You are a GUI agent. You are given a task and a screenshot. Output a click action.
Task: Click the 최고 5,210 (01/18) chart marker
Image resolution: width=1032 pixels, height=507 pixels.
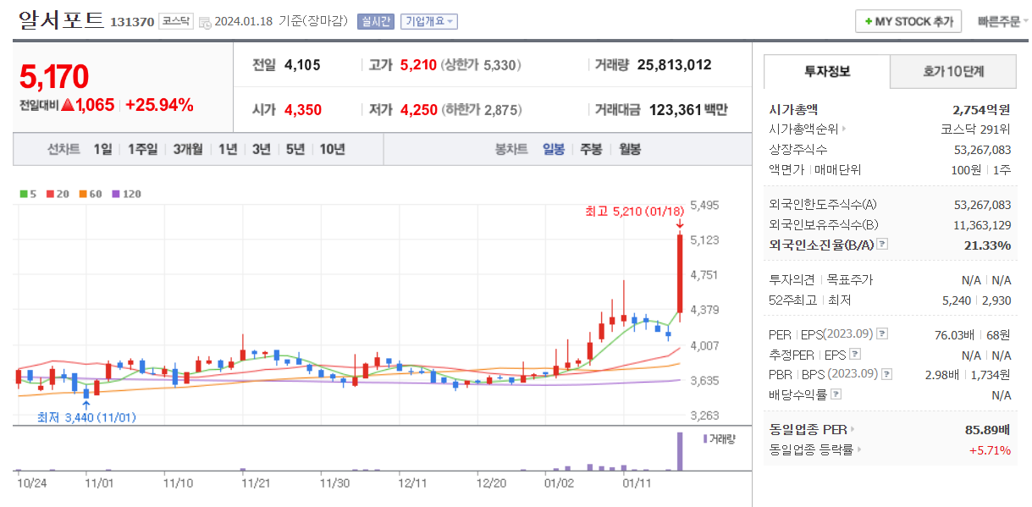pos(634,212)
